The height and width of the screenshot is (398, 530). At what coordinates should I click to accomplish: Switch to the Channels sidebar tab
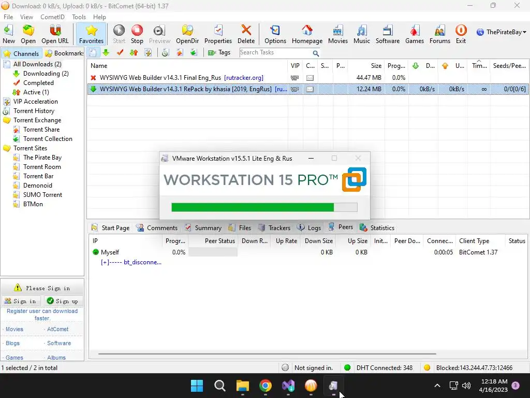pyautogui.click(x=21, y=53)
